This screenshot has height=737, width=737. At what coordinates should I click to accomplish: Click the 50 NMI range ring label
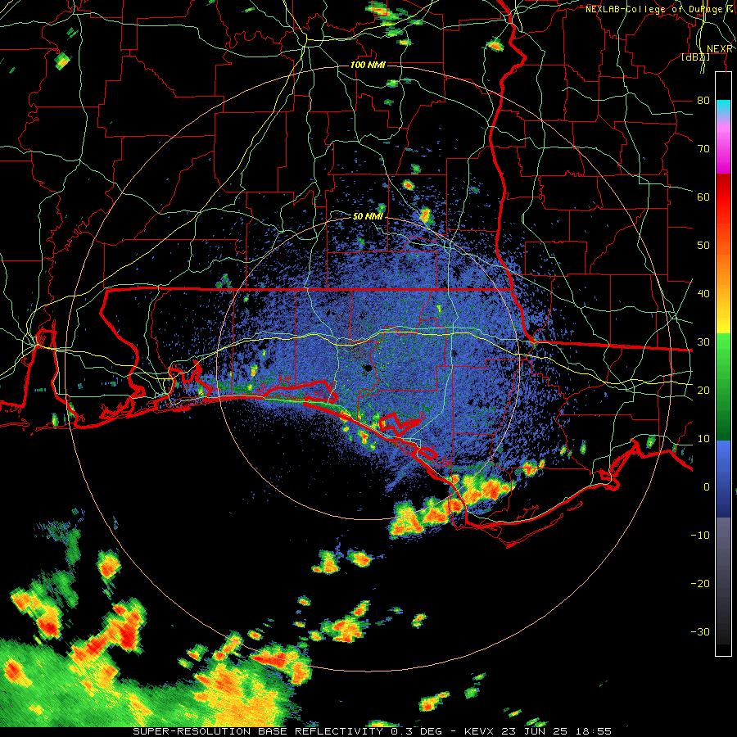[368, 217]
